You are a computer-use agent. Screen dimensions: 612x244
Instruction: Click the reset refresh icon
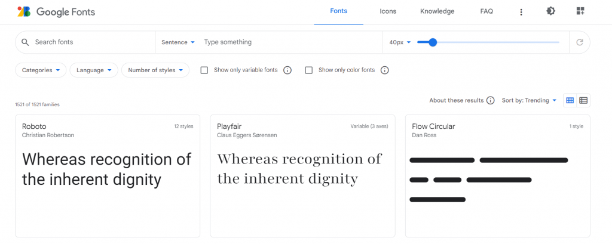(x=580, y=42)
